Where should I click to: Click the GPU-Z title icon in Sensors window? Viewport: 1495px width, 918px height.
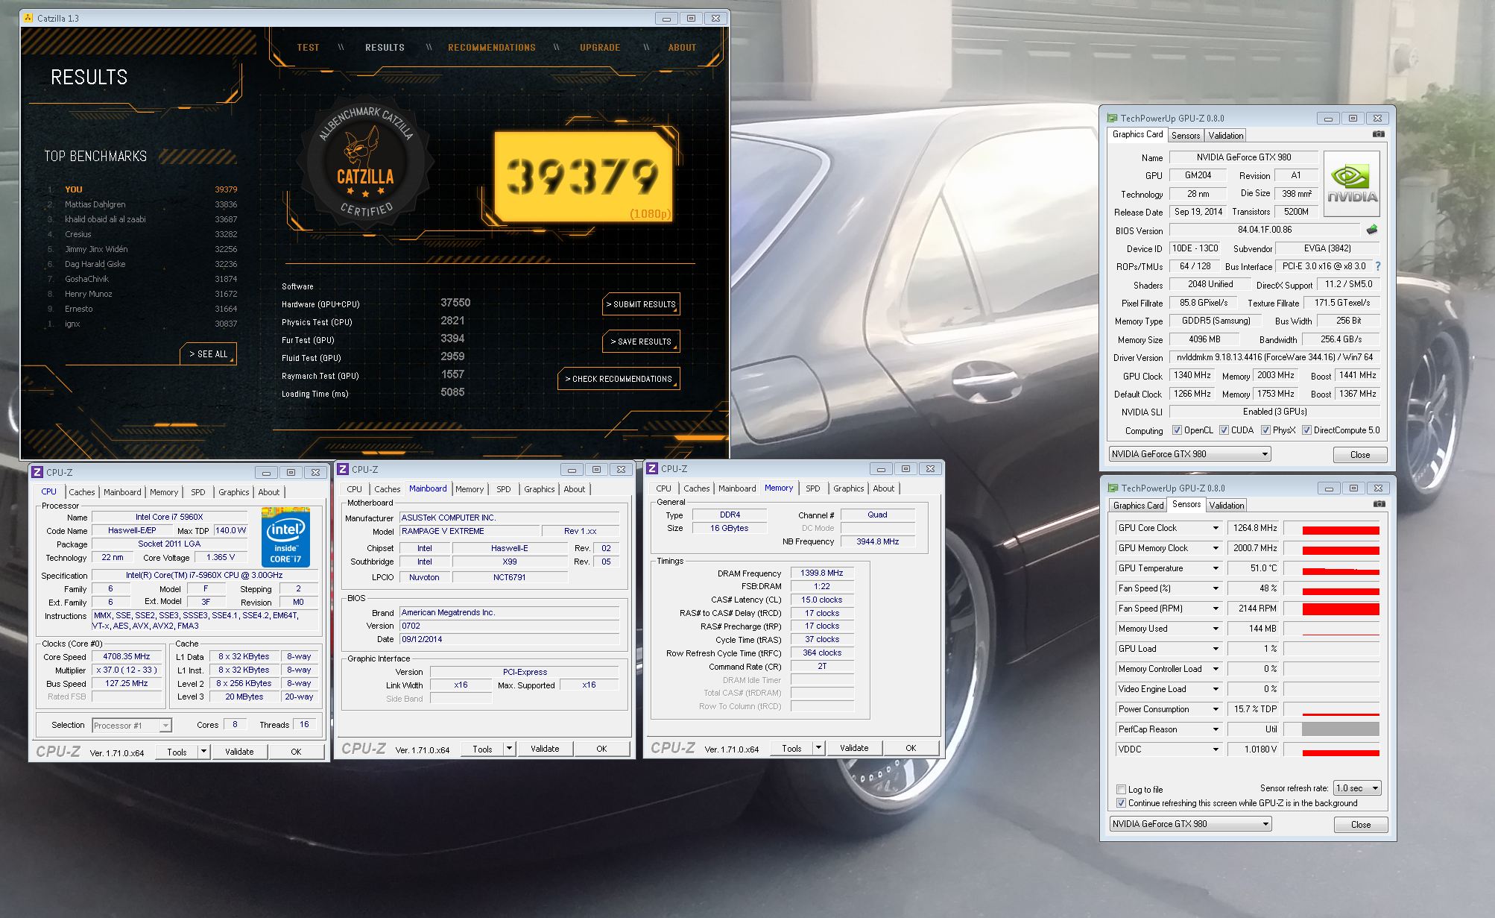pyautogui.click(x=1113, y=488)
